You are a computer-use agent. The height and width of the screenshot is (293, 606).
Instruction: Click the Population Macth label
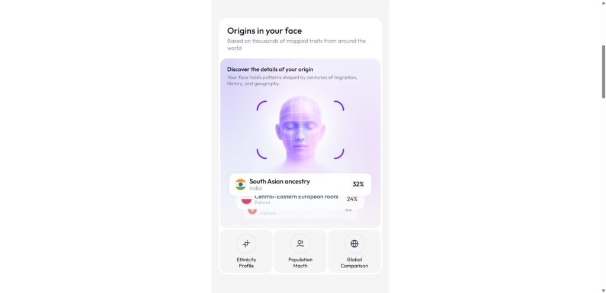pyautogui.click(x=300, y=263)
